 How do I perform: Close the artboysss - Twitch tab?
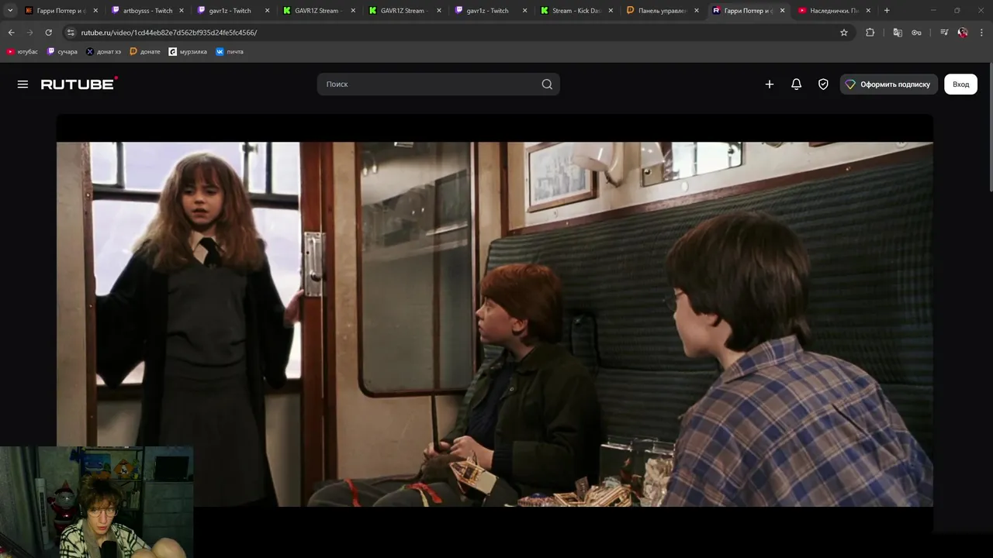(x=182, y=11)
